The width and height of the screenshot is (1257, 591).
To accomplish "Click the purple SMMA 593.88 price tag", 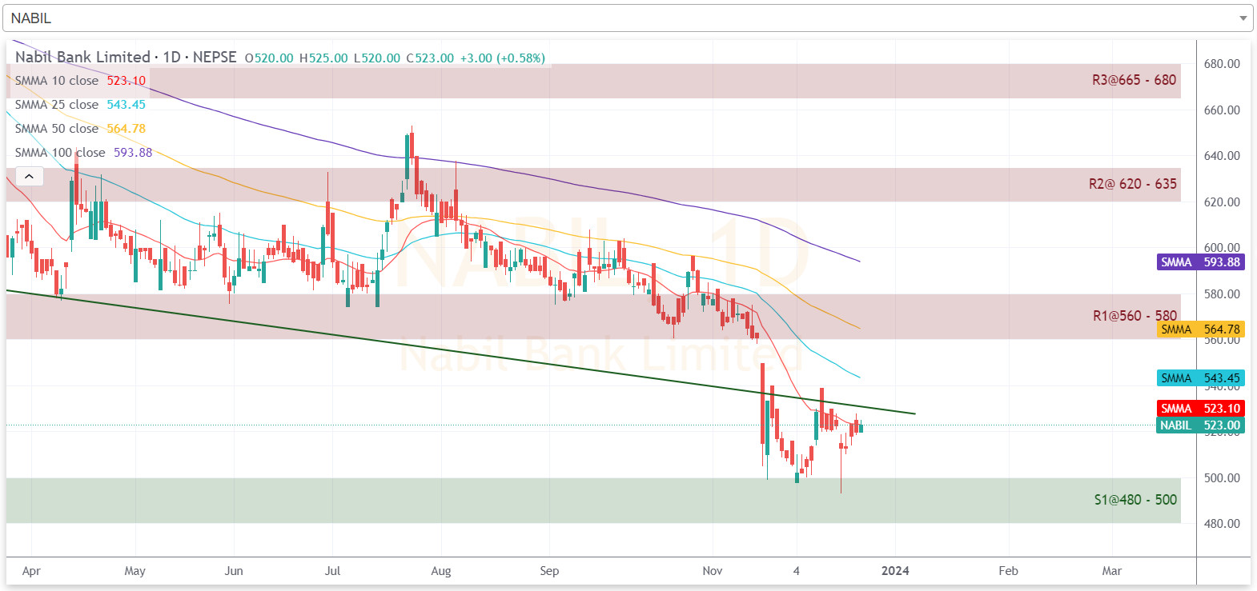I will [x=1201, y=262].
